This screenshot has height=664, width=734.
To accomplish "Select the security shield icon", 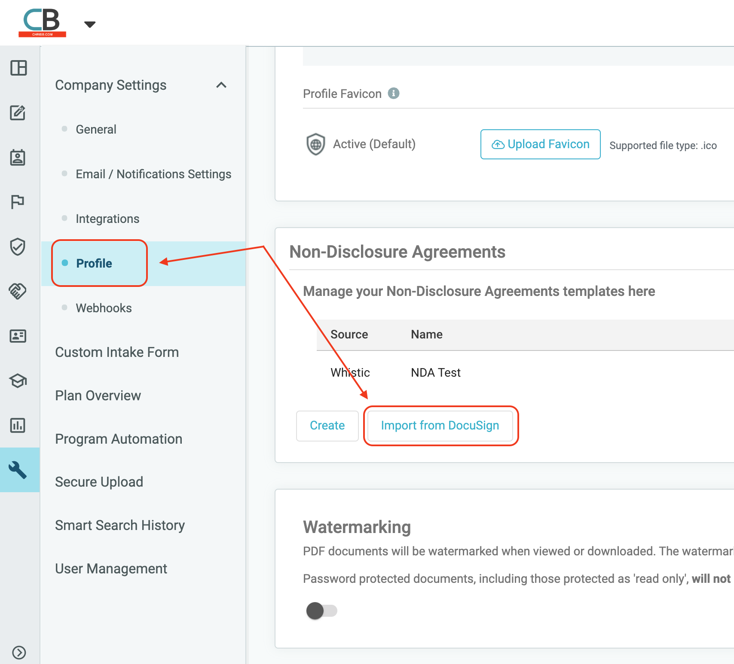I will coord(18,247).
